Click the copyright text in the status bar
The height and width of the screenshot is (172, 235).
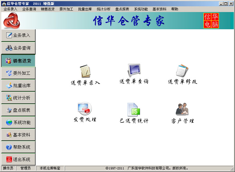click(147, 168)
